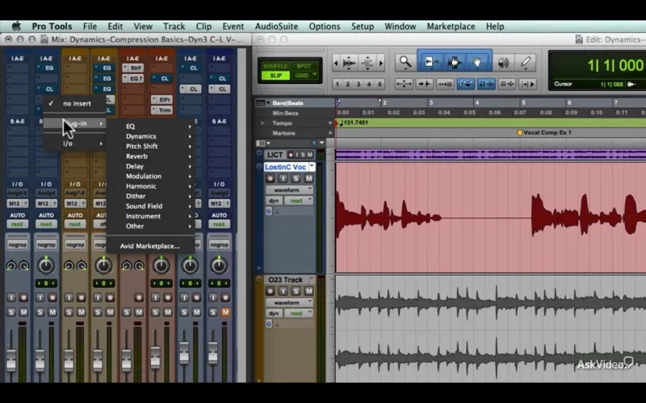Image resolution: width=646 pixels, height=403 pixels.
Task: Recall zoom preset 3
Action: [x=359, y=85]
